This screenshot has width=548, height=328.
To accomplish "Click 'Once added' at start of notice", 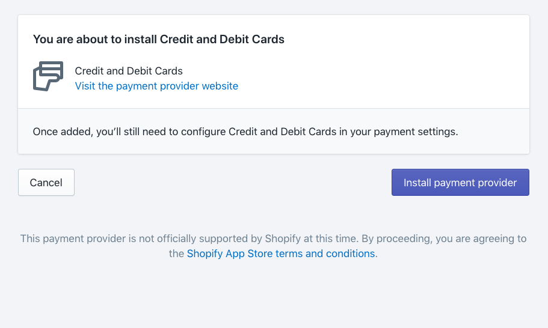I will (x=62, y=132).
